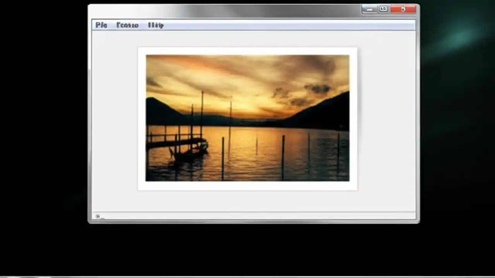Click the window title bar

click(232, 9)
